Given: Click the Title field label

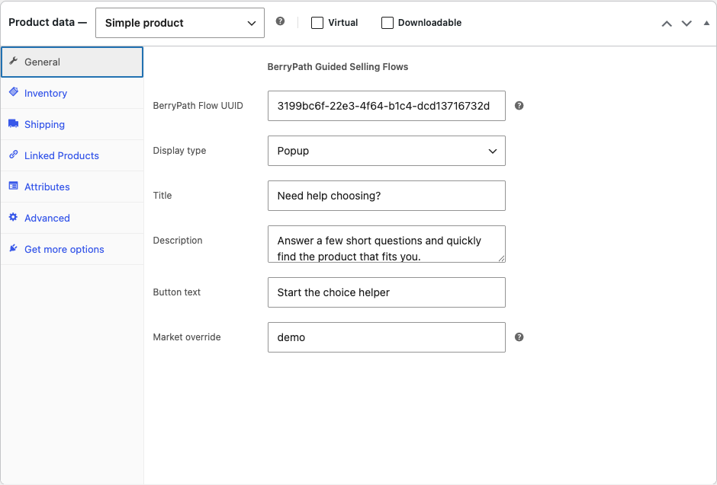Looking at the screenshot, I should (x=162, y=195).
